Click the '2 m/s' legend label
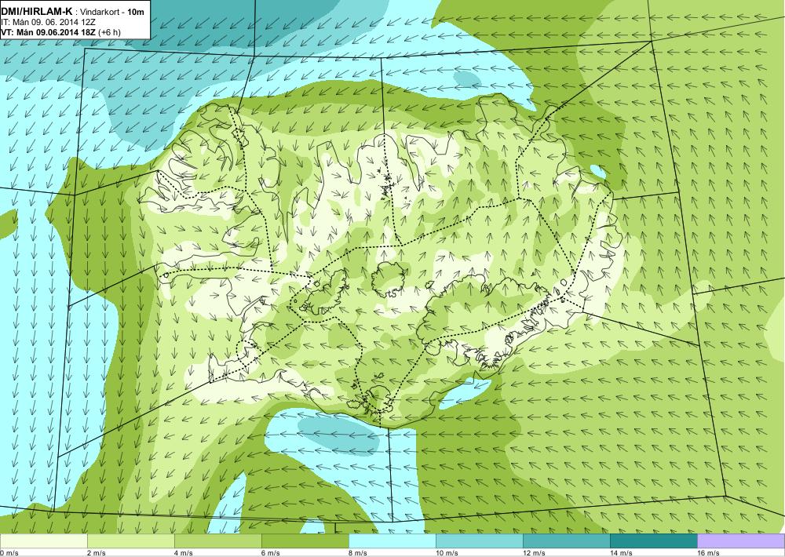The image size is (785, 557). coord(97,552)
